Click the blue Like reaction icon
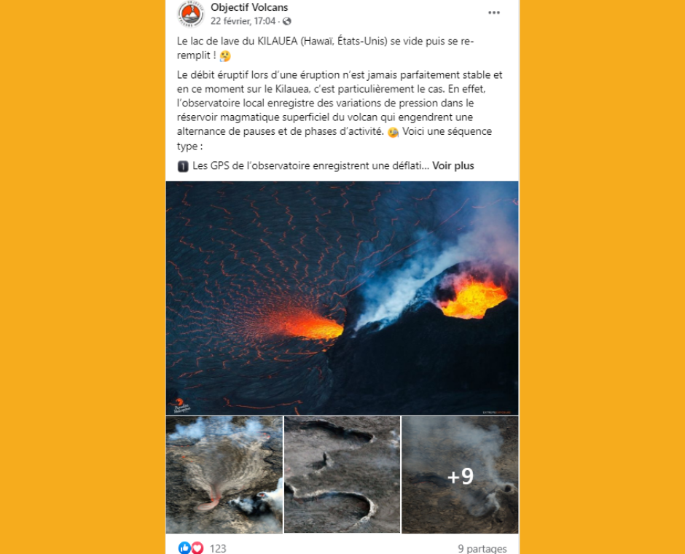685x554 pixels. [184, 548]
